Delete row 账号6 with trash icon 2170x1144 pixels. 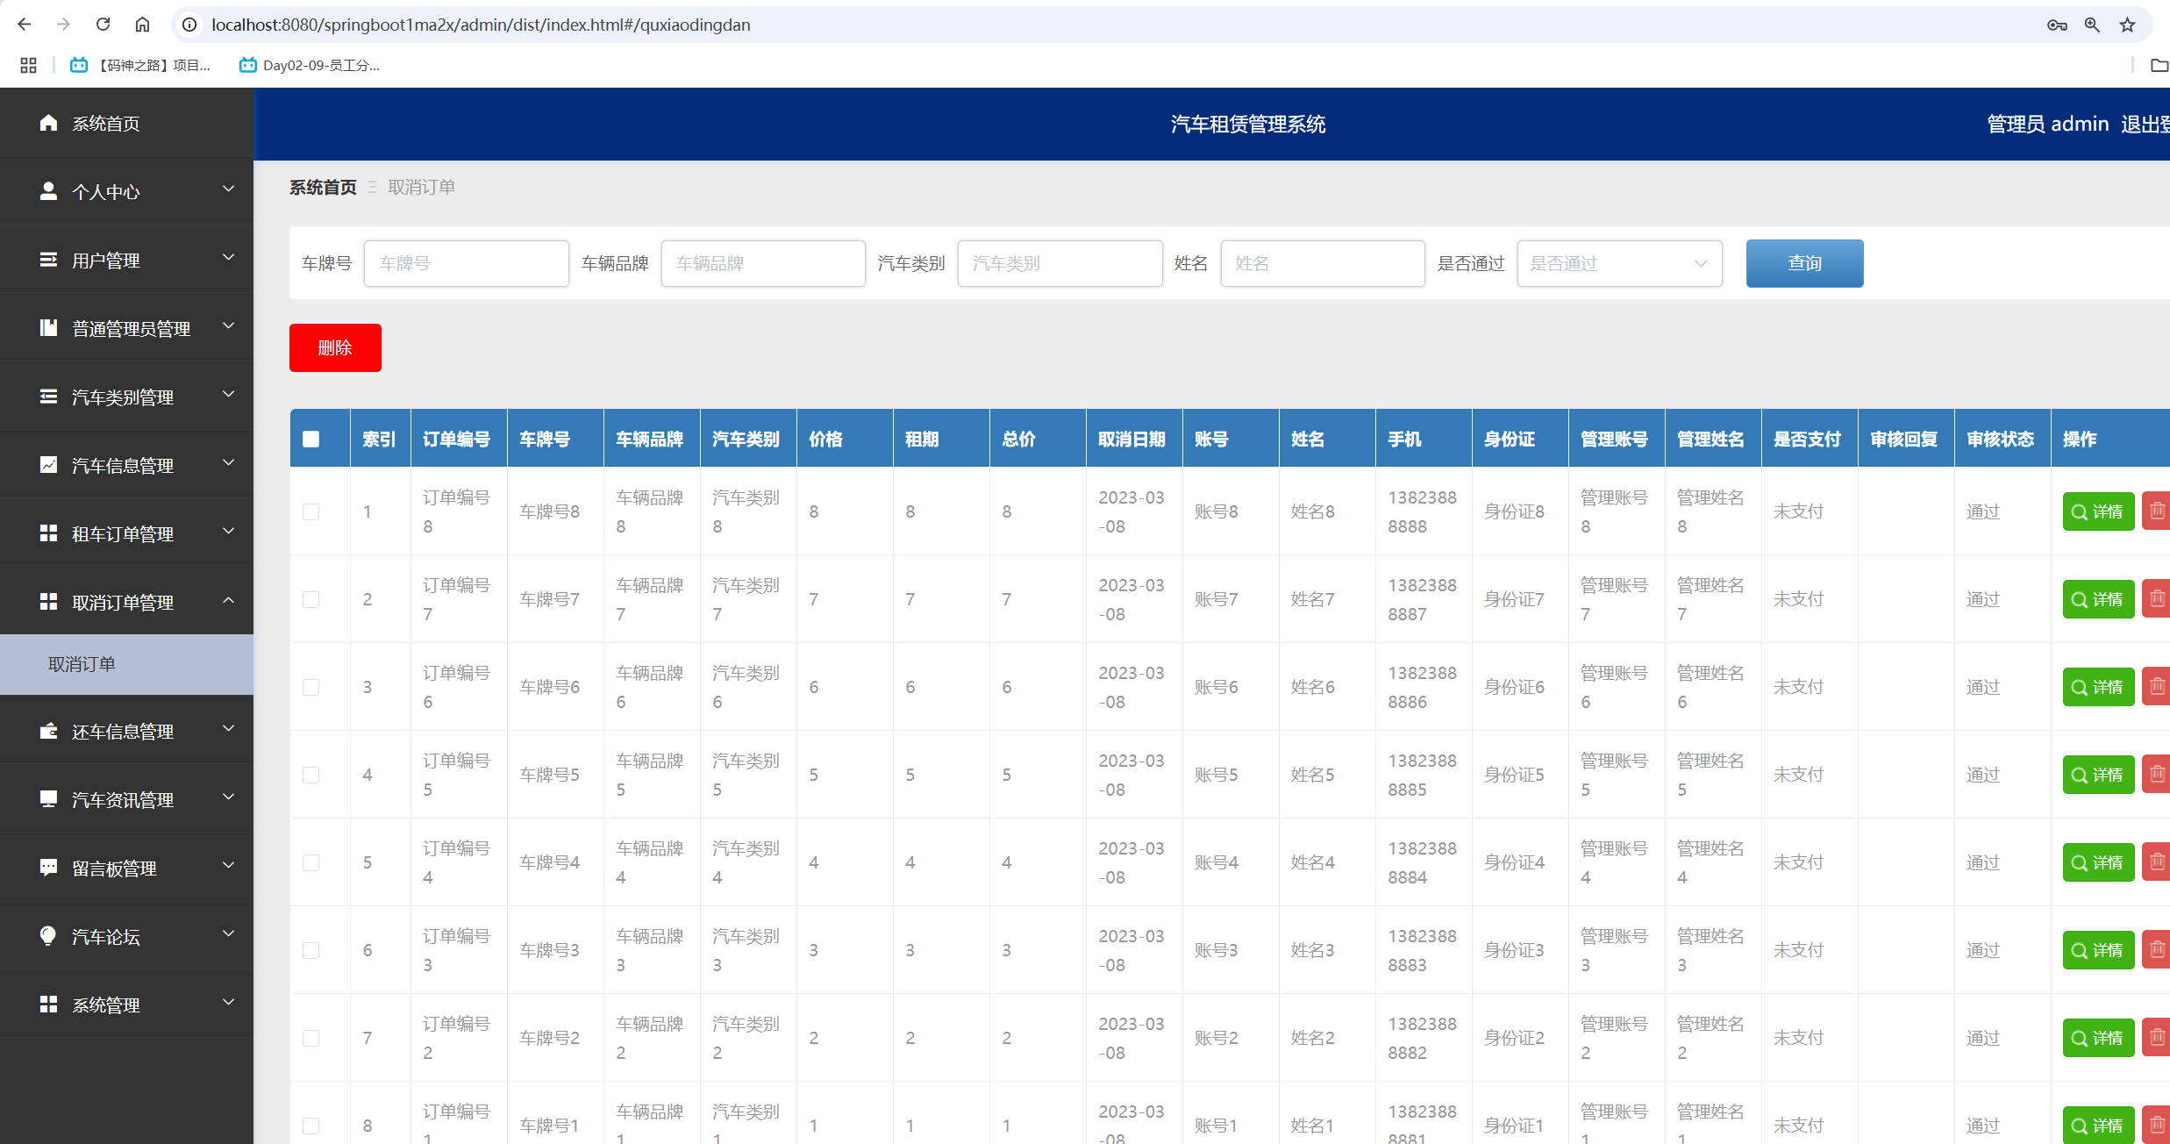coord(2157,687)
